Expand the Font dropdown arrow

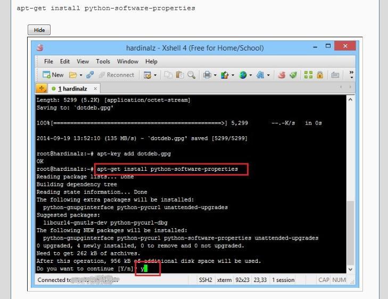click(x=268, y=75)
